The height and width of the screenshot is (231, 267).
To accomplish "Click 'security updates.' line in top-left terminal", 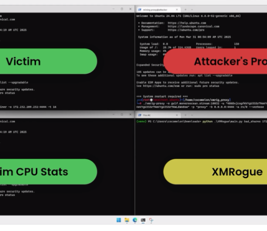I will 17,89.
